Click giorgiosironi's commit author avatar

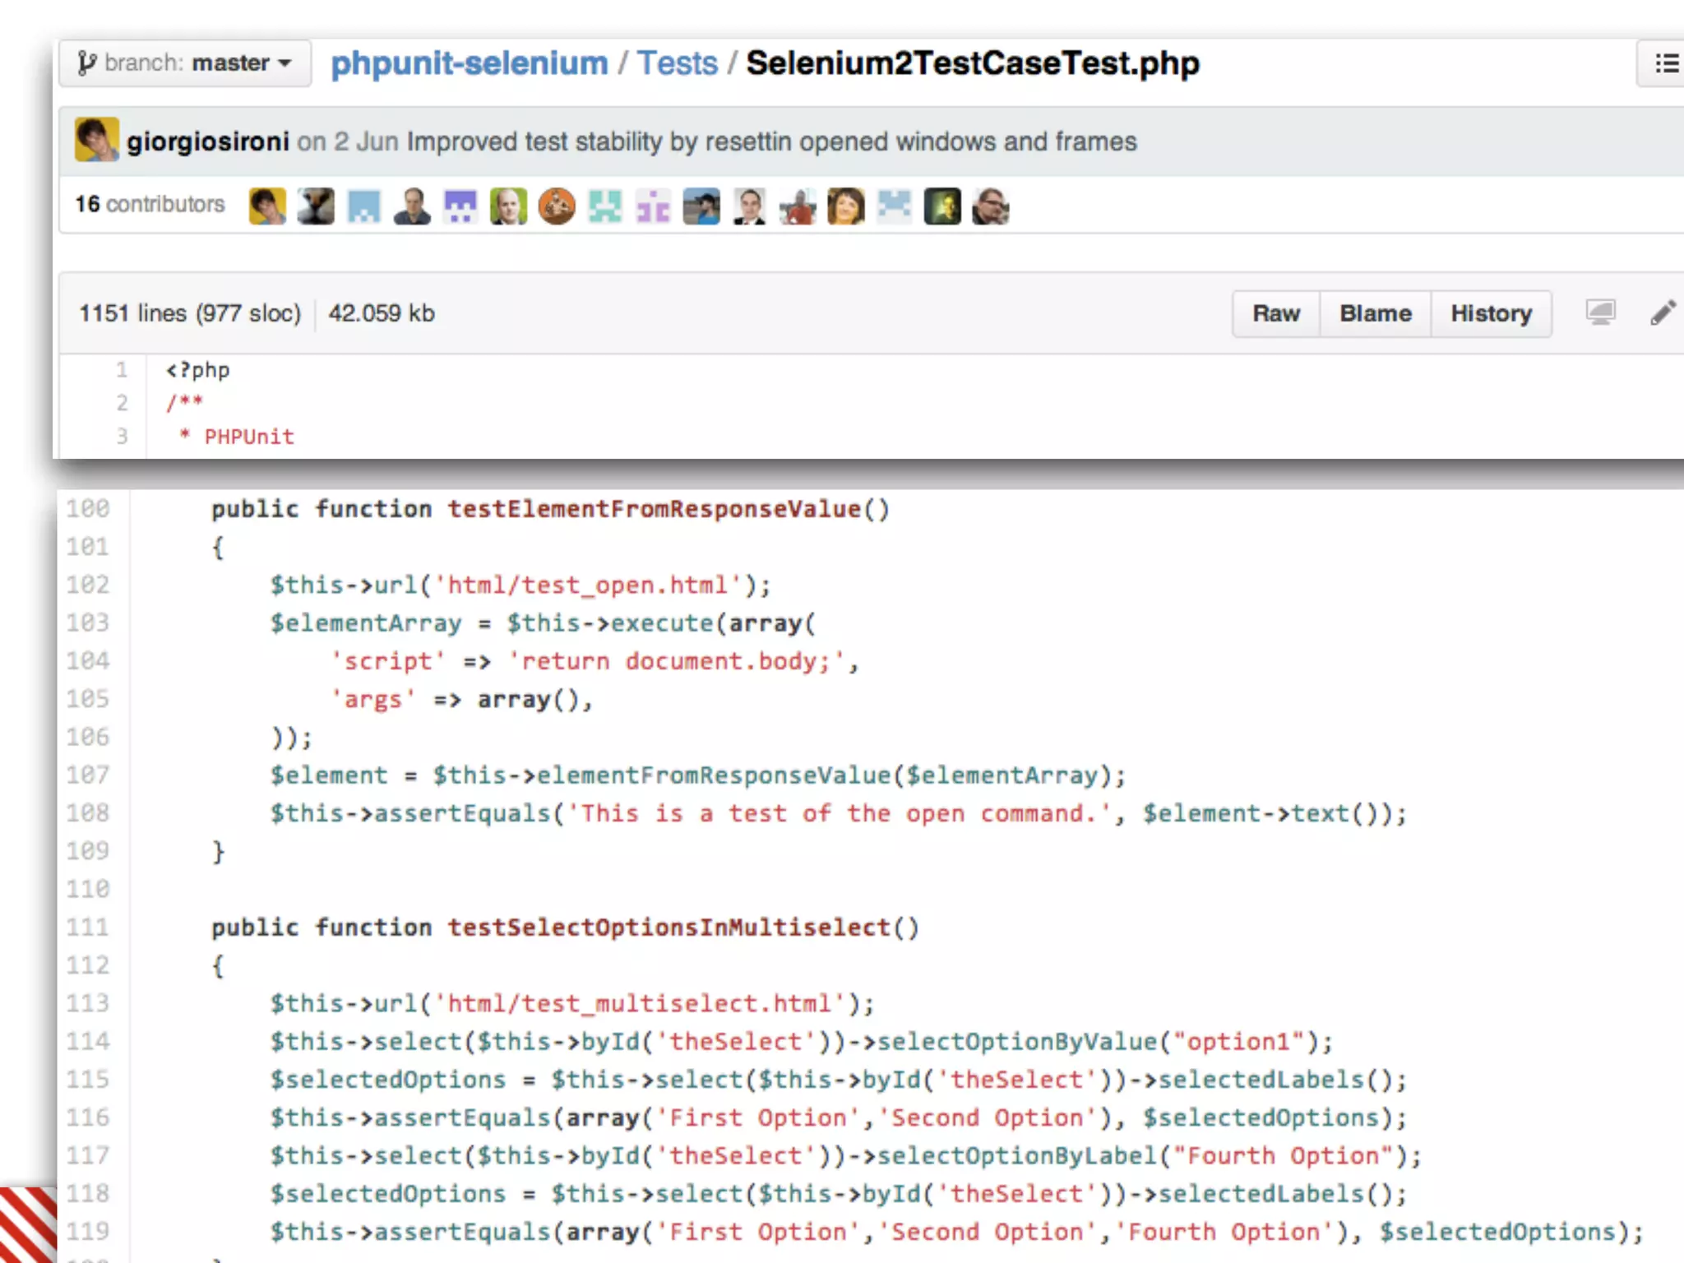coord(96,140)
